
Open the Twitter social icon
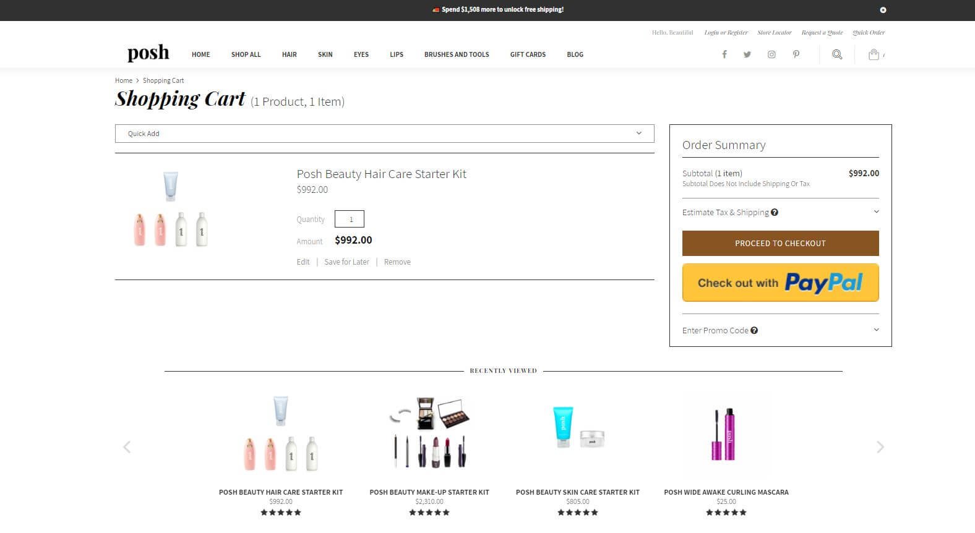point(747,54)
